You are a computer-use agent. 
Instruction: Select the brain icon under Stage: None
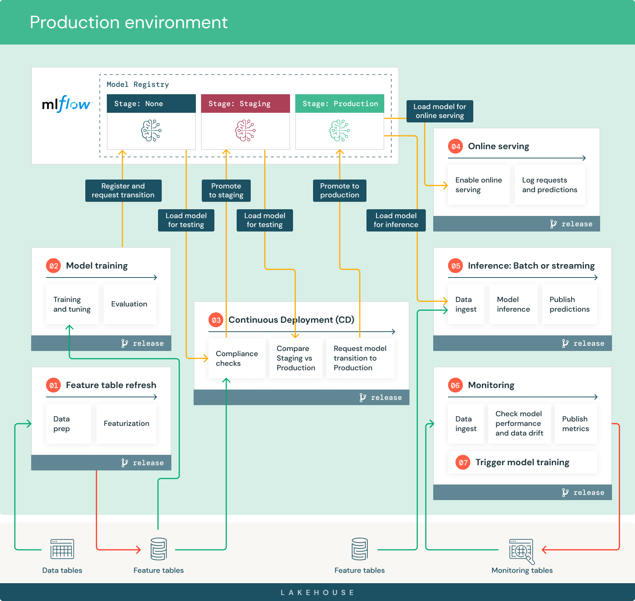pyautogui.click(x=151, y=131)
